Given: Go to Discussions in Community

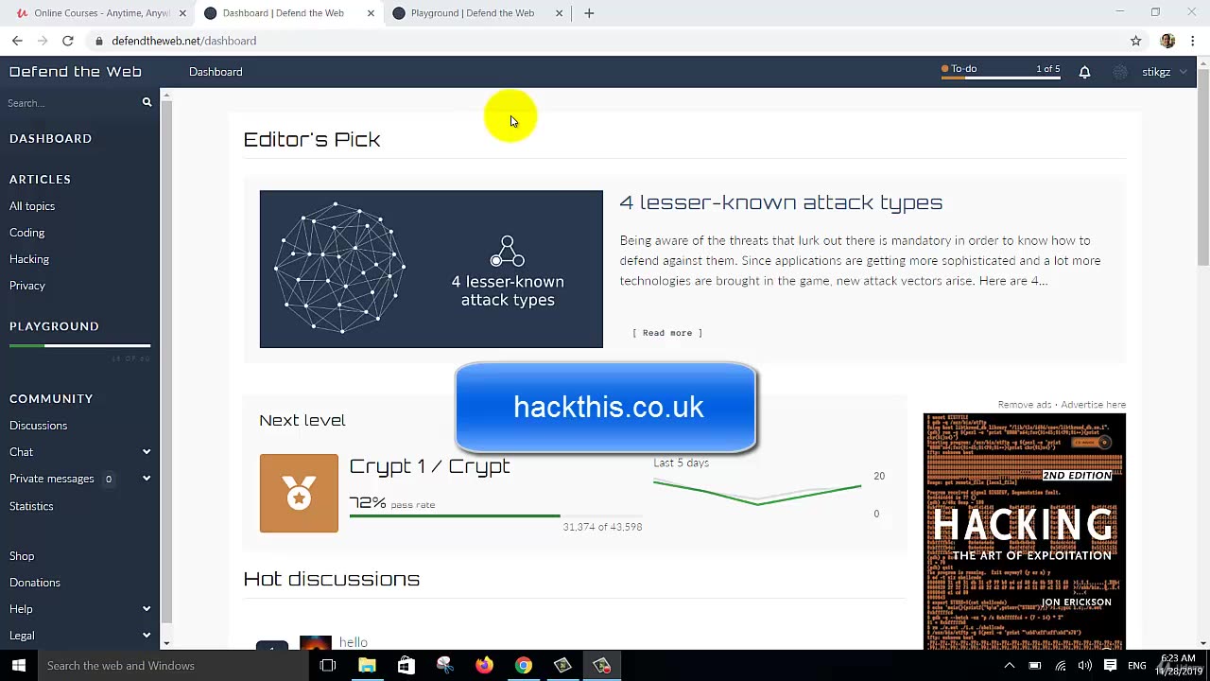Looking at the screenshot, I should [x=39, y=426].
